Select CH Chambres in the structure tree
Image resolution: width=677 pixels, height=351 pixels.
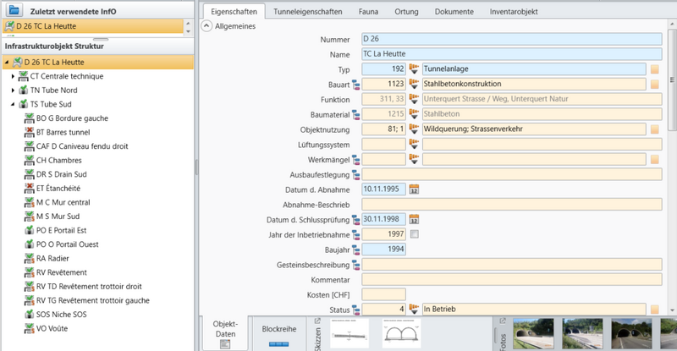point(58,160)
